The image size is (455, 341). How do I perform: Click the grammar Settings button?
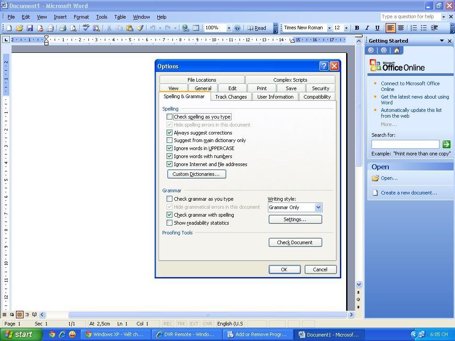click(295, 219)
